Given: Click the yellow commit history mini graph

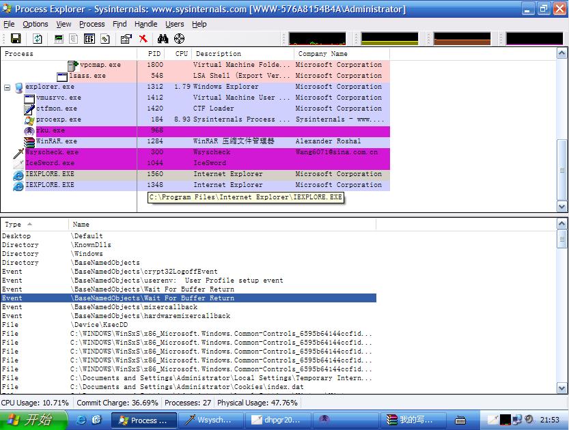Looking at the screenshot, I should 390,38.
